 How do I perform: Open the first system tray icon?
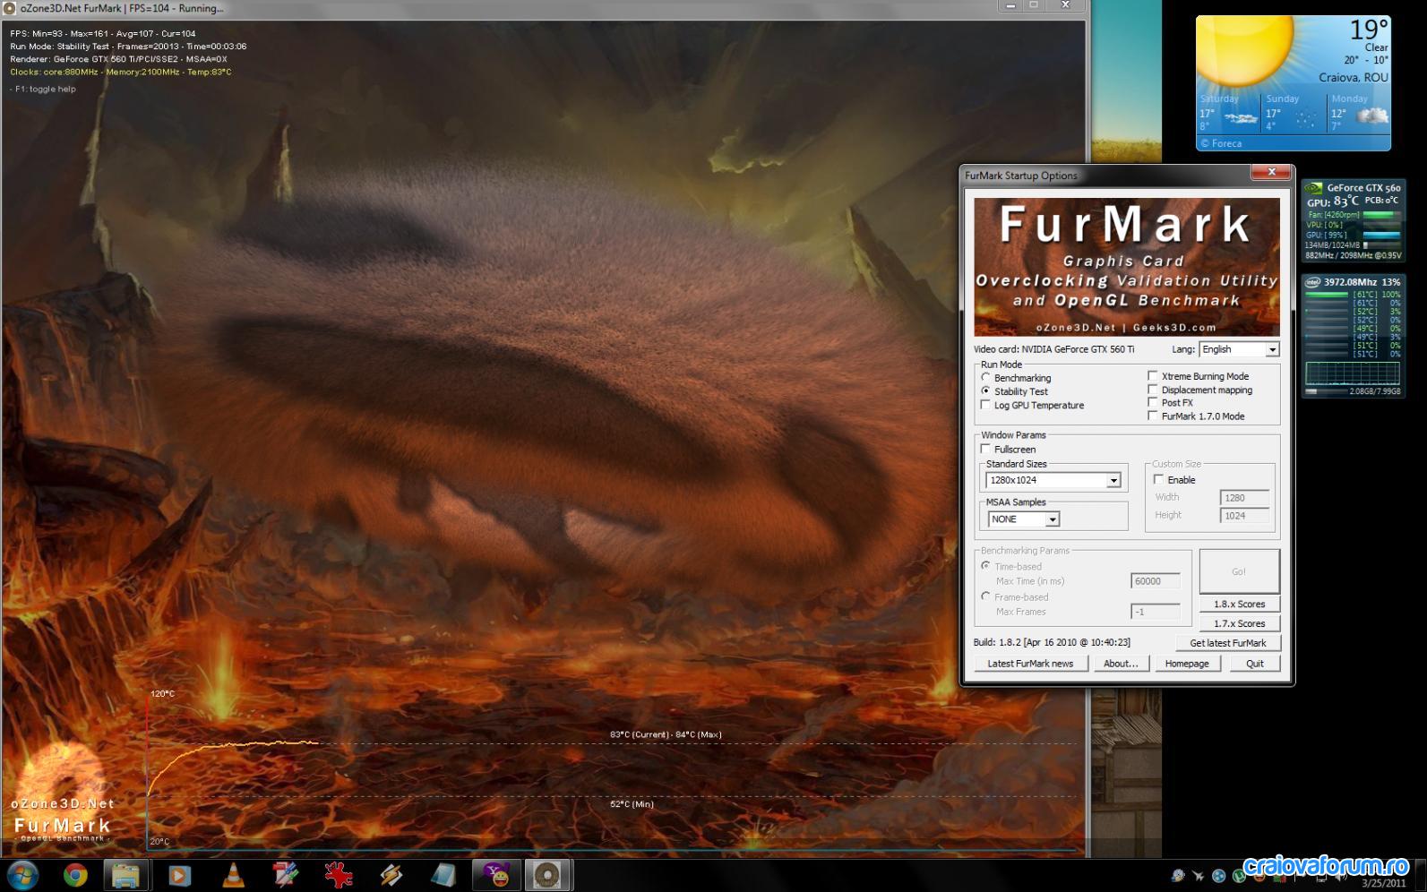pos(1178,876)
